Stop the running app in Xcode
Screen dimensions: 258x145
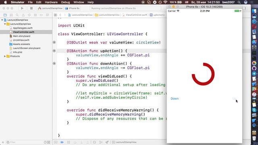tap(31, 8)
